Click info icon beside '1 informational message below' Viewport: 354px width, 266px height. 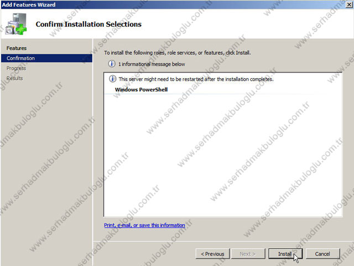pos(112,64)
